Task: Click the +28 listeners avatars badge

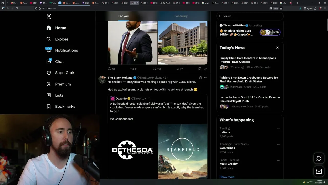Action: point(270,32)
